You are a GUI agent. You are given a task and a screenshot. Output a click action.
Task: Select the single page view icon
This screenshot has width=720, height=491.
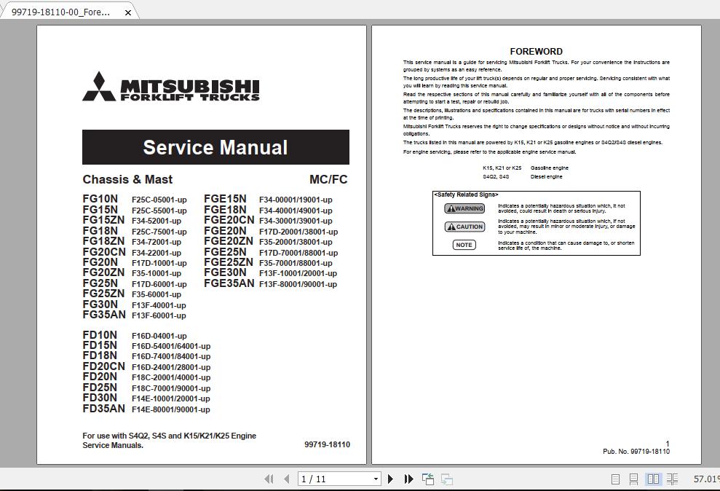pos(614,479)
